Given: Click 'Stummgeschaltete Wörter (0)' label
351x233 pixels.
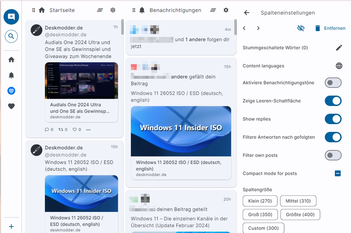Looking at the screenshot, I should coord(275,48).
